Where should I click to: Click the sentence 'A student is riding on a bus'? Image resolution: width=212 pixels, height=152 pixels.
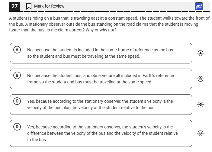click(x=39, y=18)
